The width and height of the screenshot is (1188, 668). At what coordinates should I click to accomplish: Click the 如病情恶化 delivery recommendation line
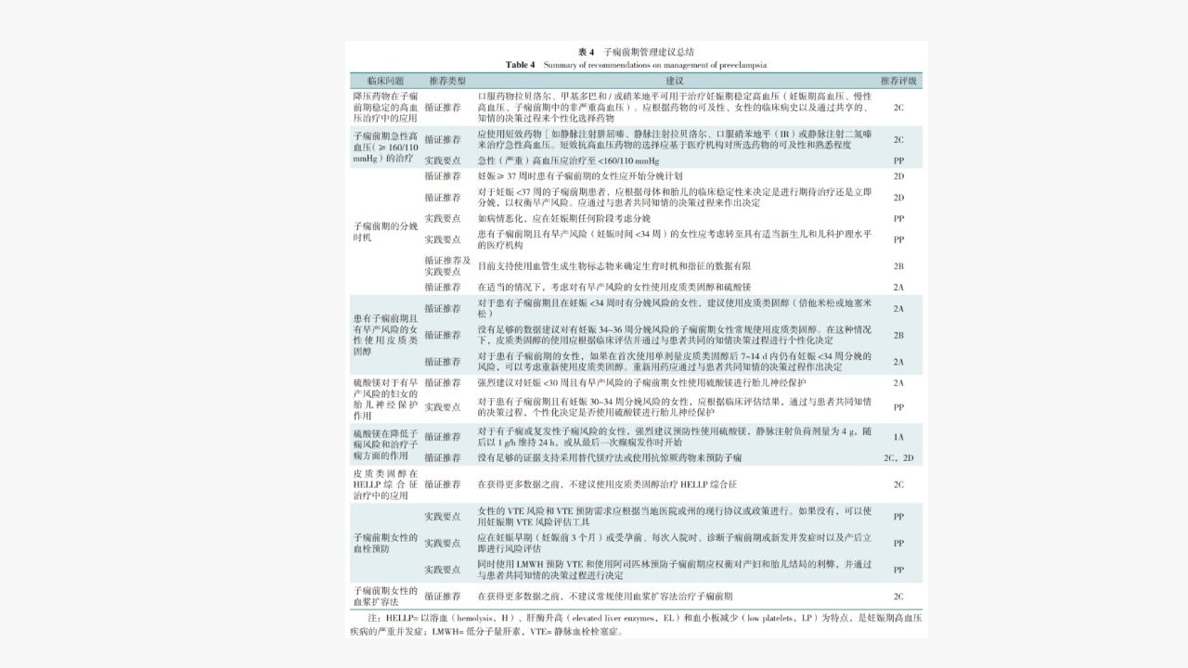tap(564, 218)
